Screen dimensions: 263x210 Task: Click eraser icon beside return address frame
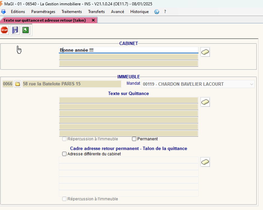(x=205, y=162)
